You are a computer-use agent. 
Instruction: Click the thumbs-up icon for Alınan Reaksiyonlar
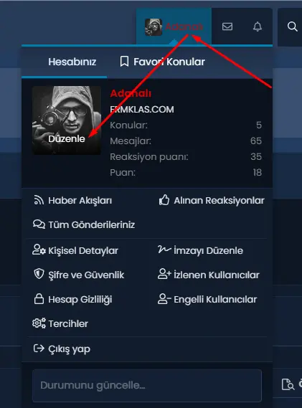click(164, 200)
